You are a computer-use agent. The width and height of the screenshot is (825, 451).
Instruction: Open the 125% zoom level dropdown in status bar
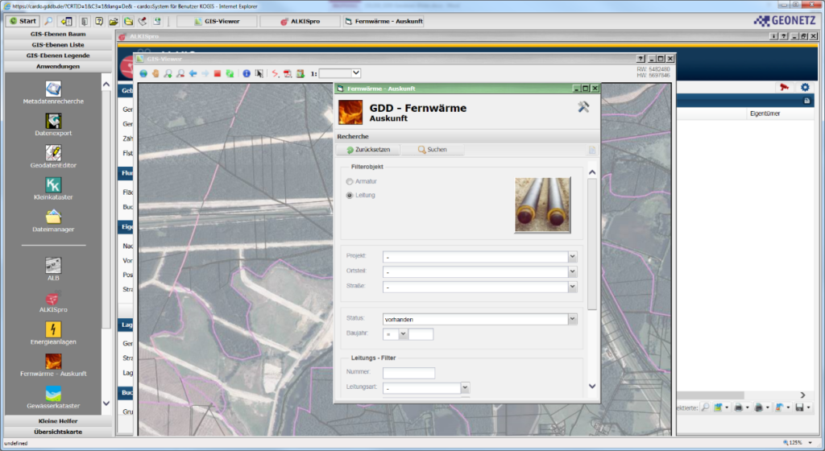810,443
